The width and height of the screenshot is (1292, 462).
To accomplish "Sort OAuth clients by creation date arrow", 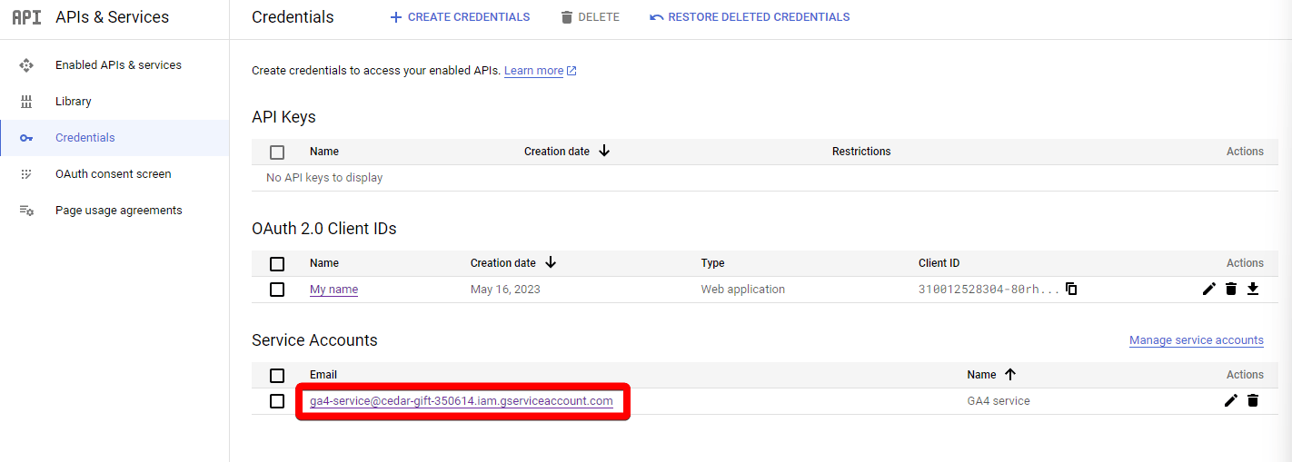I will [551, 263].
